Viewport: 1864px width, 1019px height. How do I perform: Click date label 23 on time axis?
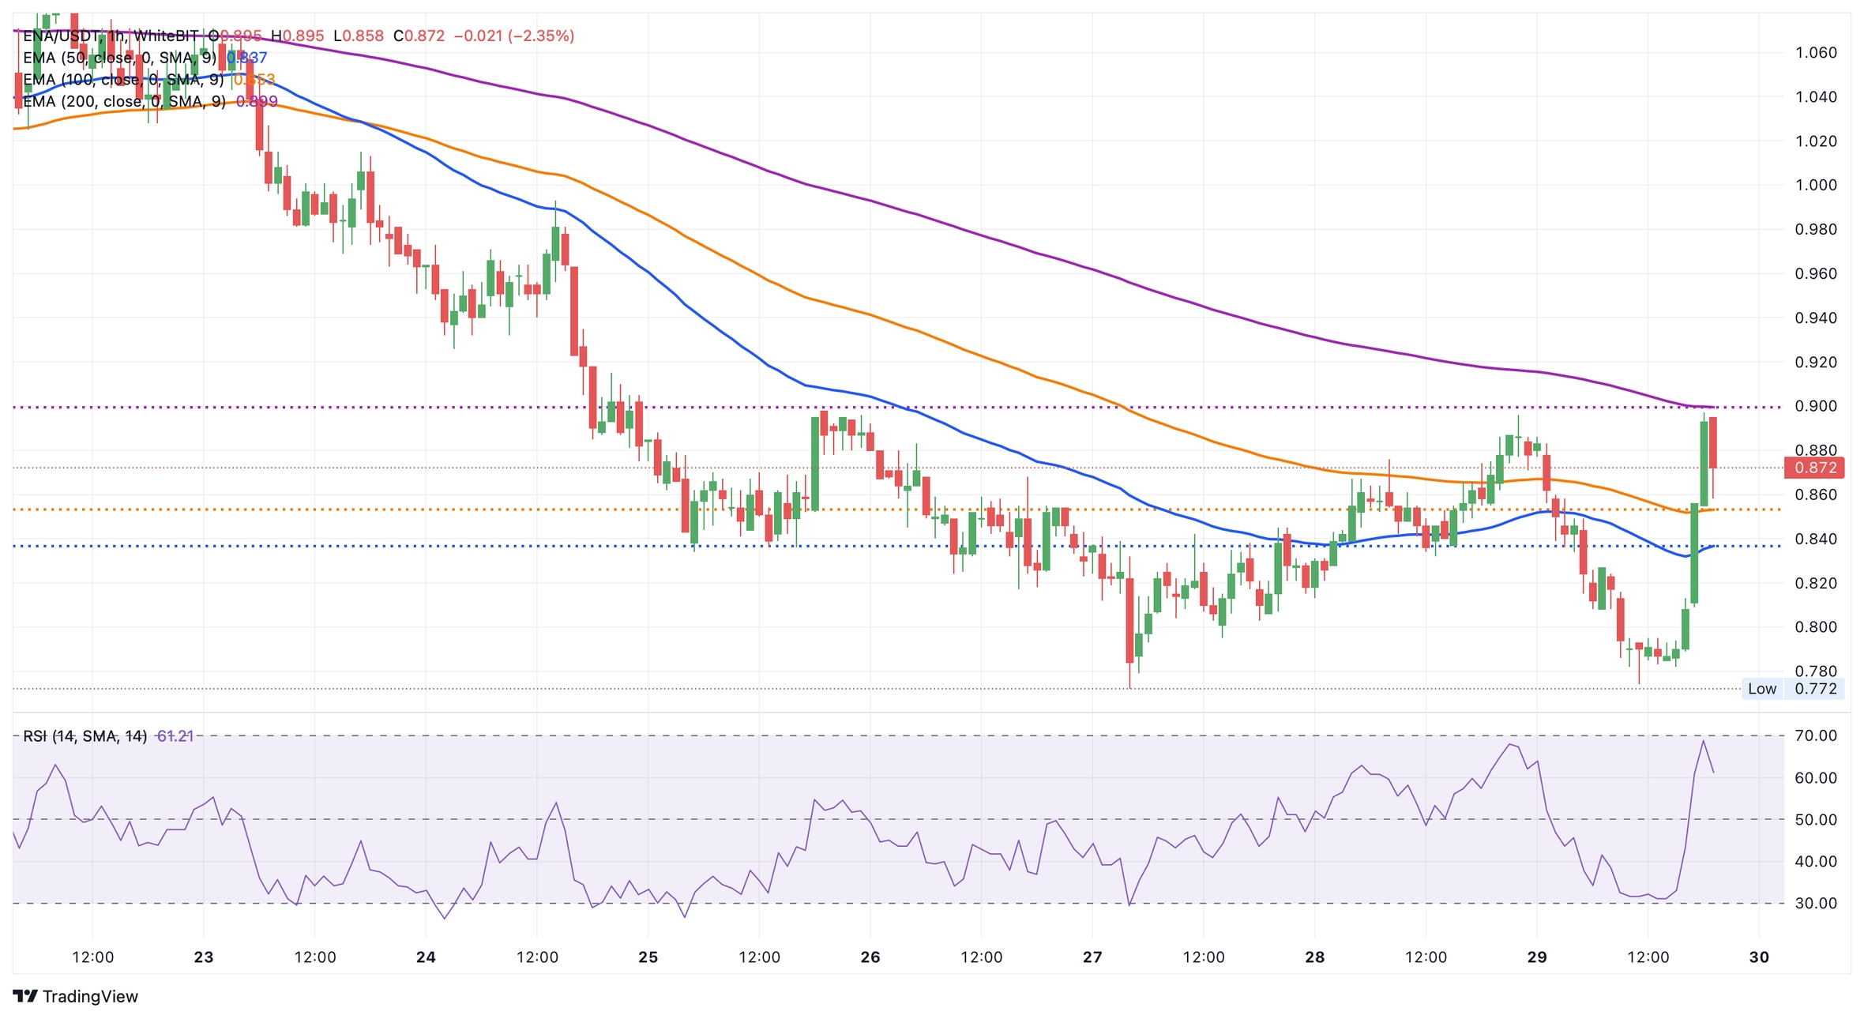click(204, 957)
